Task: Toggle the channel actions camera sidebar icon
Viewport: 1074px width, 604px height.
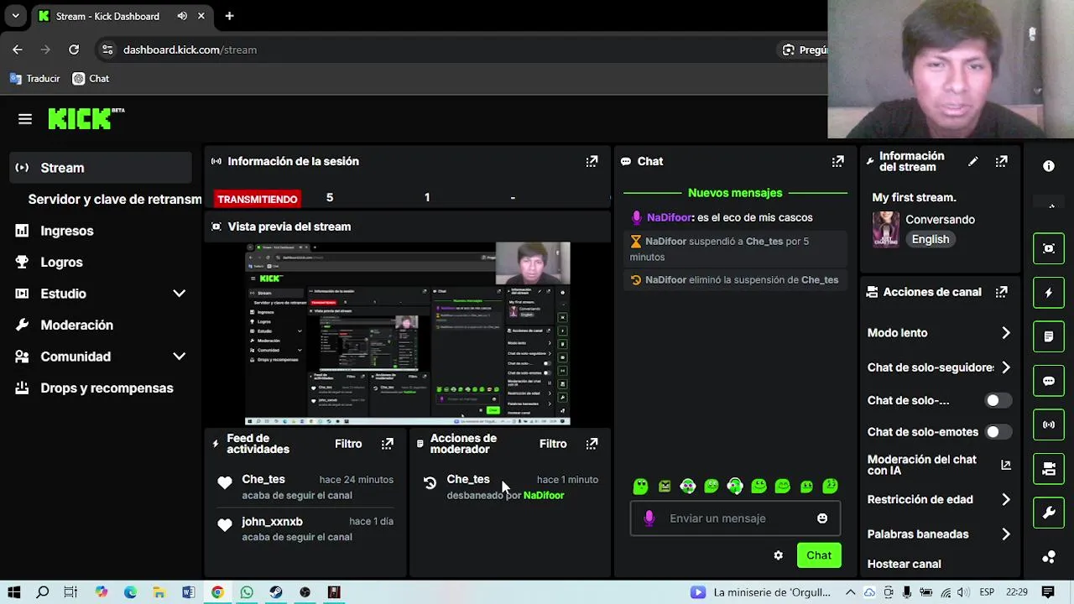Action: point(1049,469)
